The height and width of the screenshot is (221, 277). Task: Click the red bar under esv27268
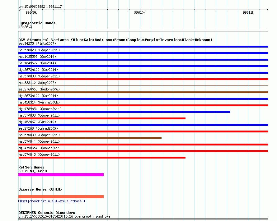[x=143, y=131]
